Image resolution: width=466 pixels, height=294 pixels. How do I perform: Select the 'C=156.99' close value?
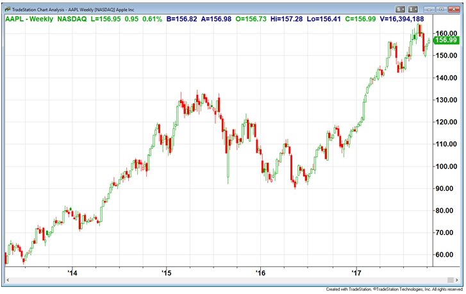[360, 19]
